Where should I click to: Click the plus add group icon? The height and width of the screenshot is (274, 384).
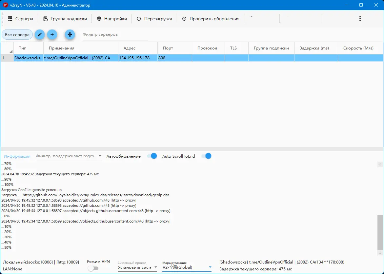tap(52, 35)
